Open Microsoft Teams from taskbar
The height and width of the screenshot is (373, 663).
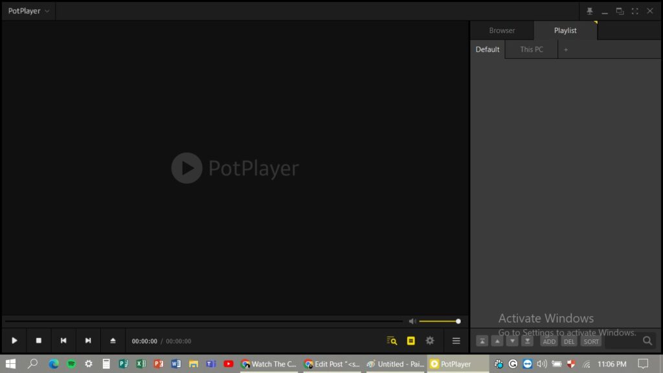[211, 364]
